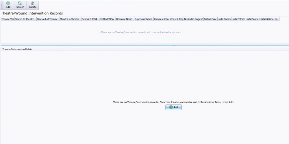Click the Critical Care column header
Image resolution: width=289 pixels, height=144 pixels.
tap(210, 19)
